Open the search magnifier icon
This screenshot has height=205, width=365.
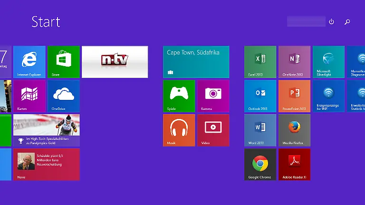coord(347,22)
